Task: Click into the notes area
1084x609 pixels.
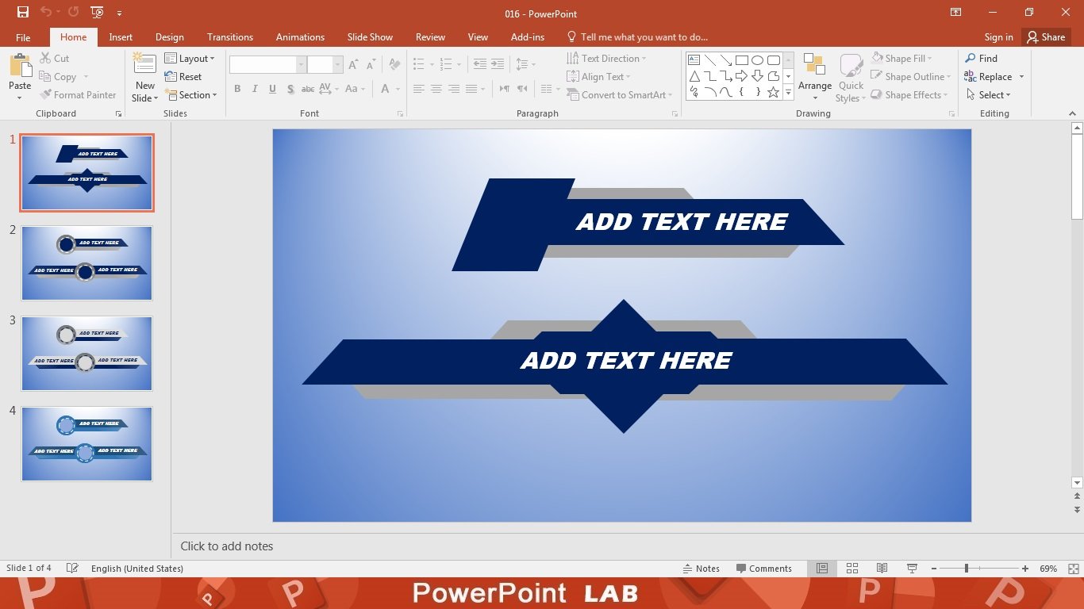Action: [621, 546]
